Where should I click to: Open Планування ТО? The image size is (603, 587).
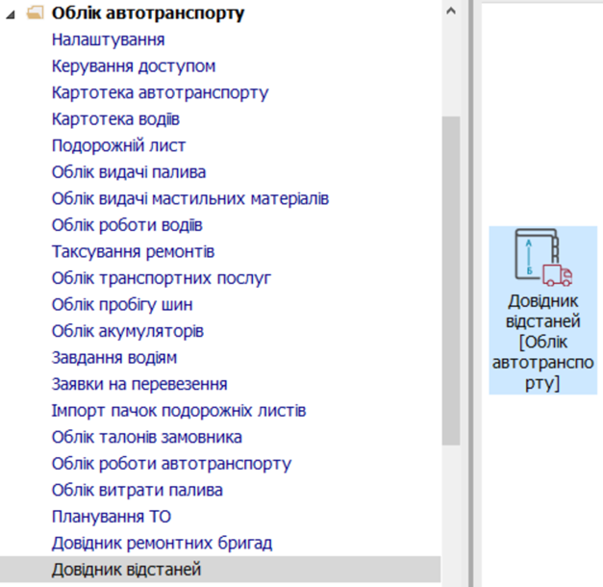tap(112, 517)
